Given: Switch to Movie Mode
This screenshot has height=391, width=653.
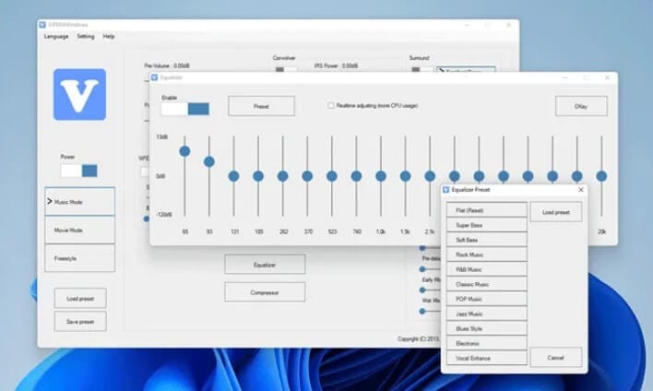Looking at the screenshot, I should tap(79, 230).
